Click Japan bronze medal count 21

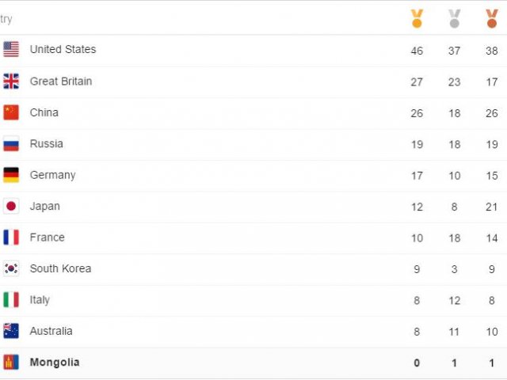tap(491, 207)
